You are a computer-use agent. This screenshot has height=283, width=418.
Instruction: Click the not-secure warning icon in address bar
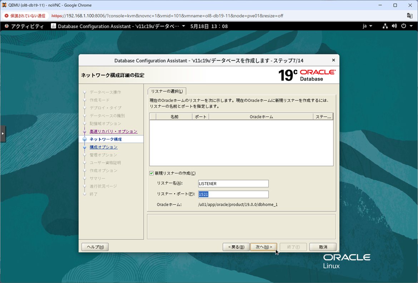7,16
